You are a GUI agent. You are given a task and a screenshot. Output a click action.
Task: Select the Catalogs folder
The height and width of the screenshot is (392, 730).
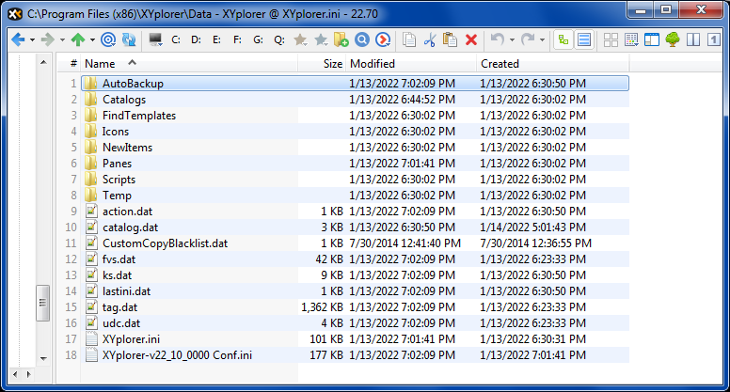pyautogui.click(x=124, y=100)
